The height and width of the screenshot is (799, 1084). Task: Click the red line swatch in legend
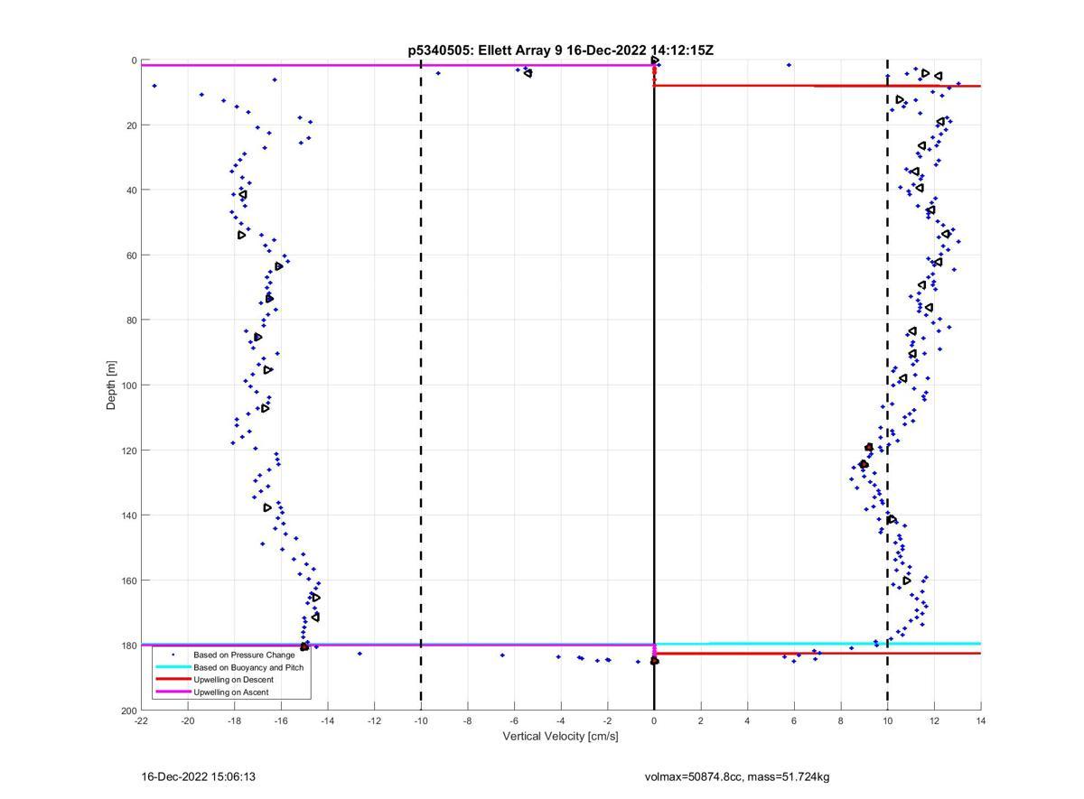coord(173,679)
